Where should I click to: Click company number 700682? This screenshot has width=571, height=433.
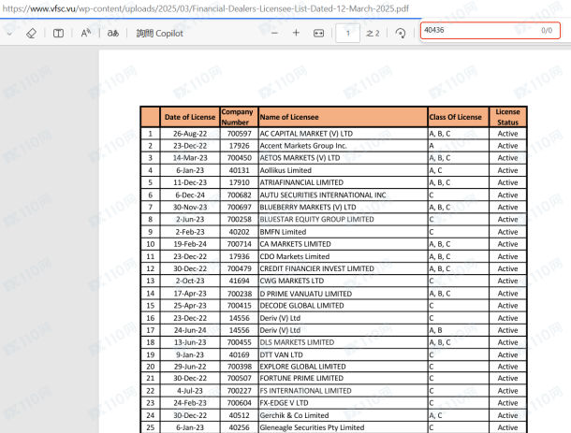point(240,195)
